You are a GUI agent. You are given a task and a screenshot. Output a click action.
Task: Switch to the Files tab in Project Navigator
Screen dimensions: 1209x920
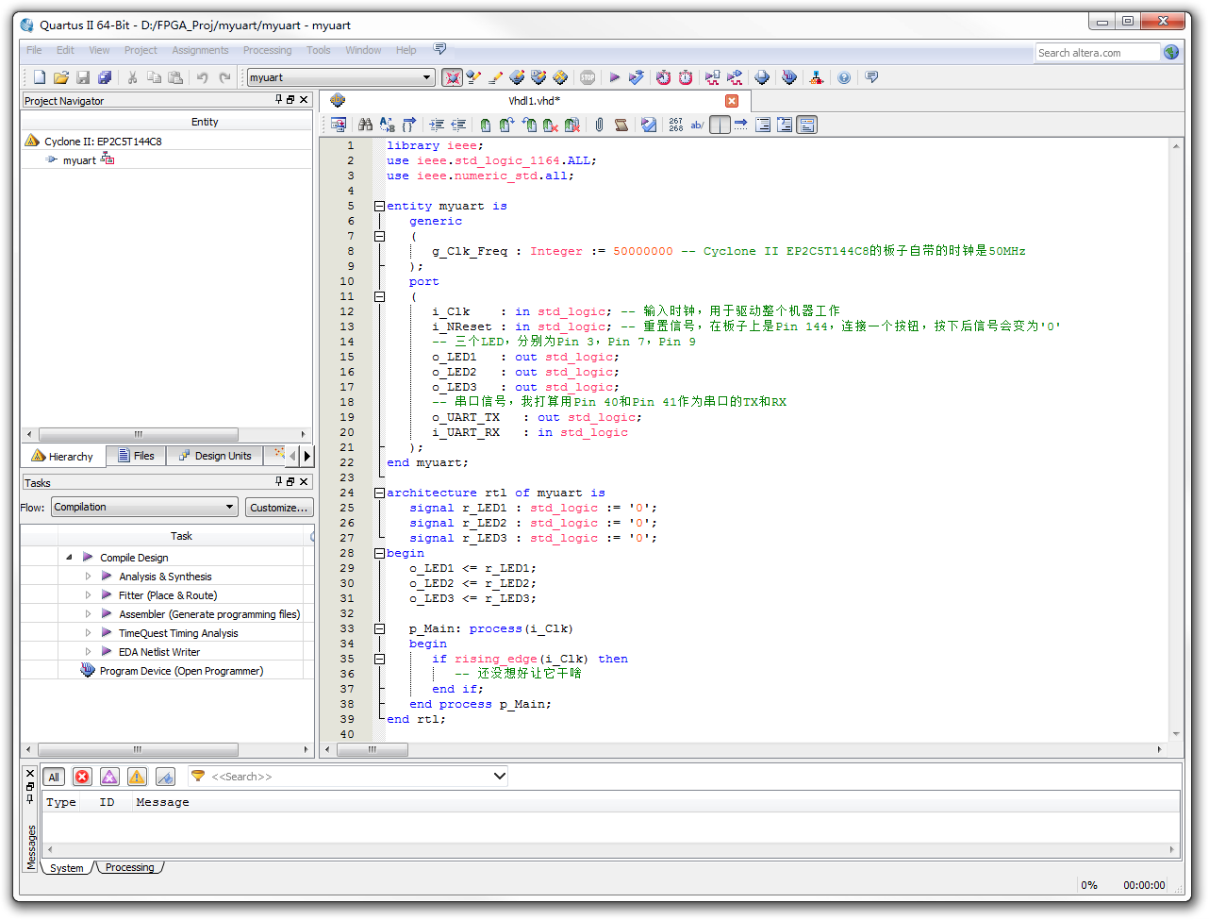(x=136, y=456)
